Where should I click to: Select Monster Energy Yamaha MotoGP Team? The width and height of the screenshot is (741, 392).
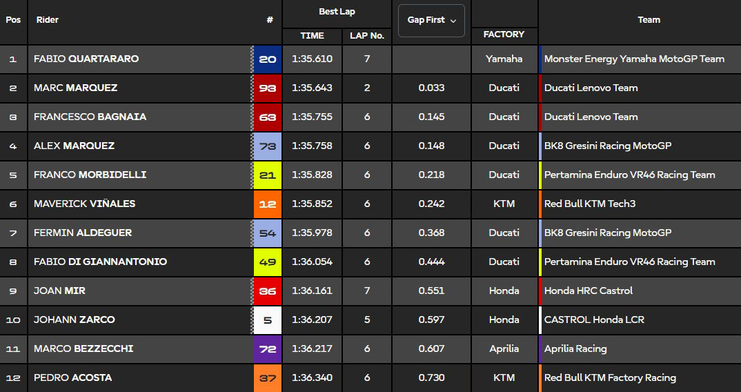pyautogui.click(x=634, y=59)
